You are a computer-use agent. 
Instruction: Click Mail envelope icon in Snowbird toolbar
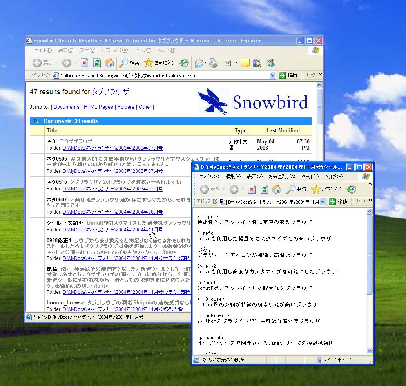point(199,63)
